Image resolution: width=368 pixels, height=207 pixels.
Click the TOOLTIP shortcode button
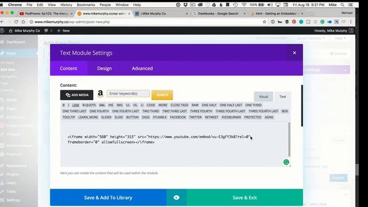pos(68,117)
